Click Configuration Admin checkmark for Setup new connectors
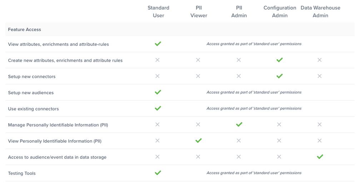This screenshot has width=357, height=187. coord(279,76)
